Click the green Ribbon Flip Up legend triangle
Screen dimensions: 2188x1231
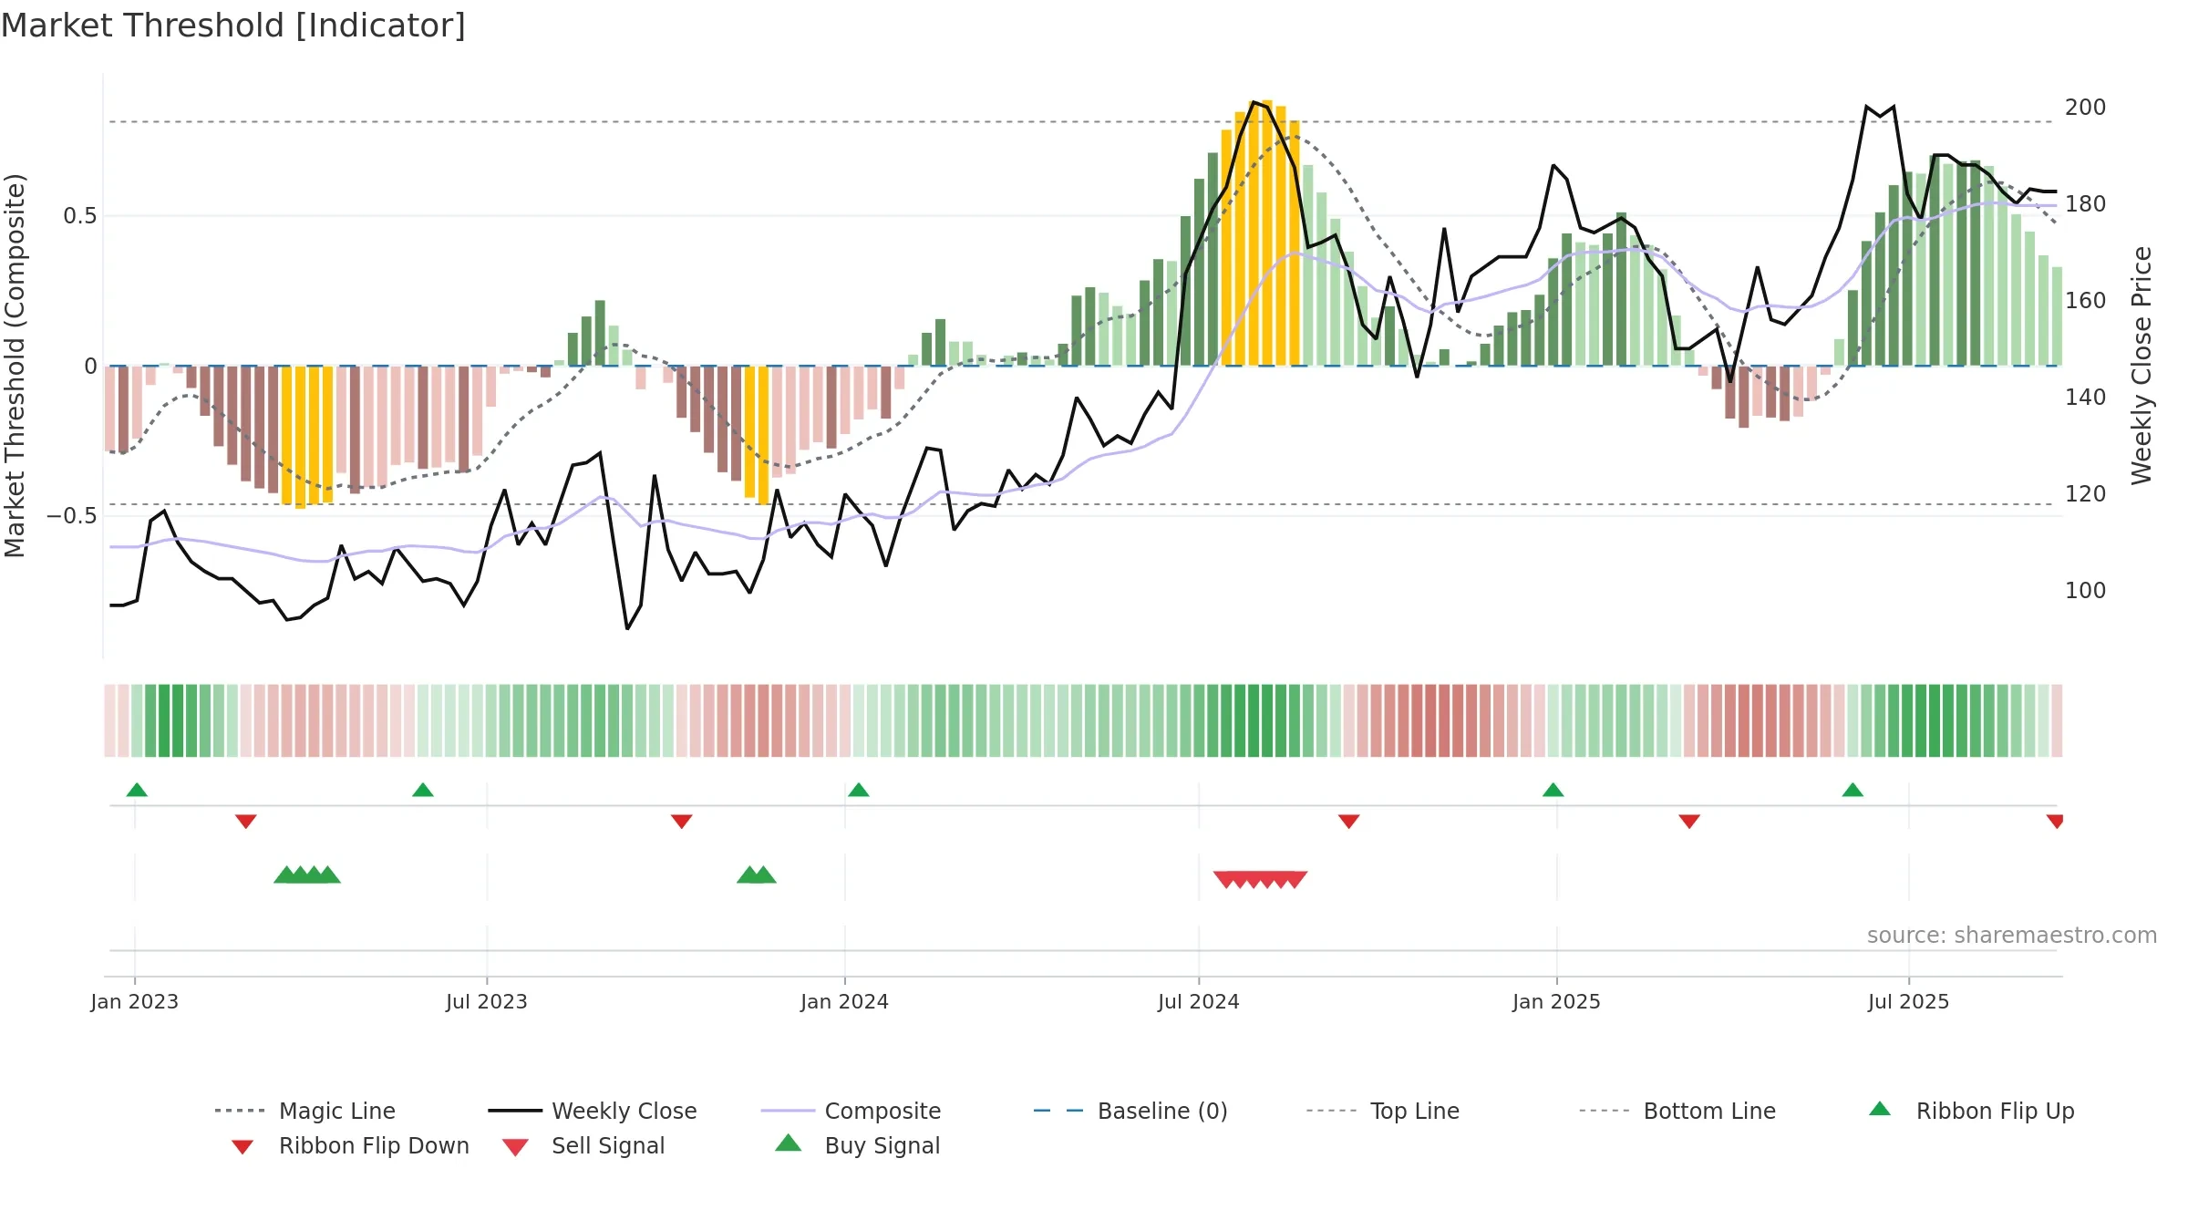click(x=1880, y=1109)
